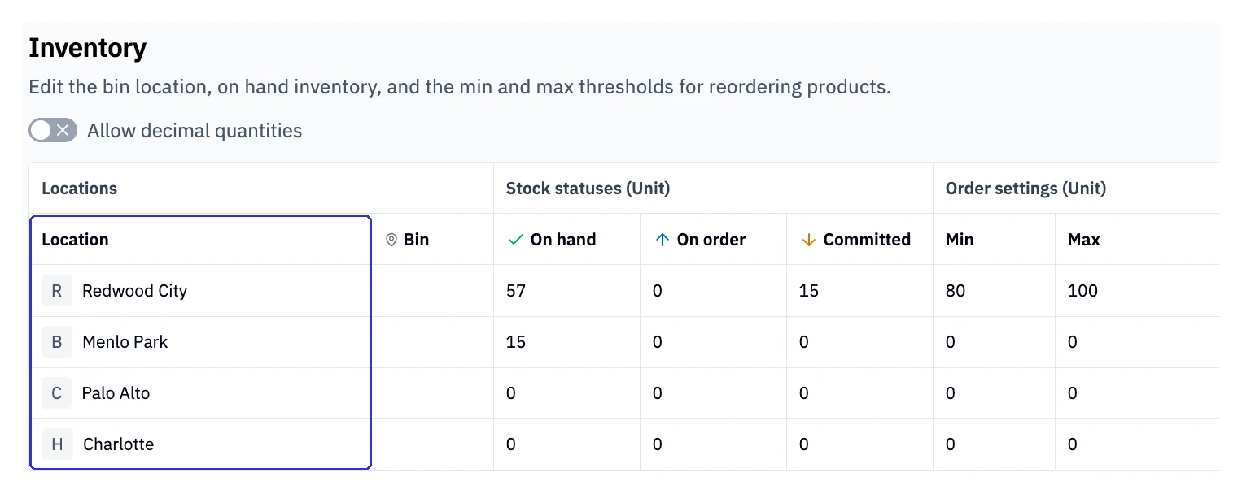Click the green checkmark beside On hand
This screenshot has width=1242, height=494.
pyautogui.click(x=514, y=240)
